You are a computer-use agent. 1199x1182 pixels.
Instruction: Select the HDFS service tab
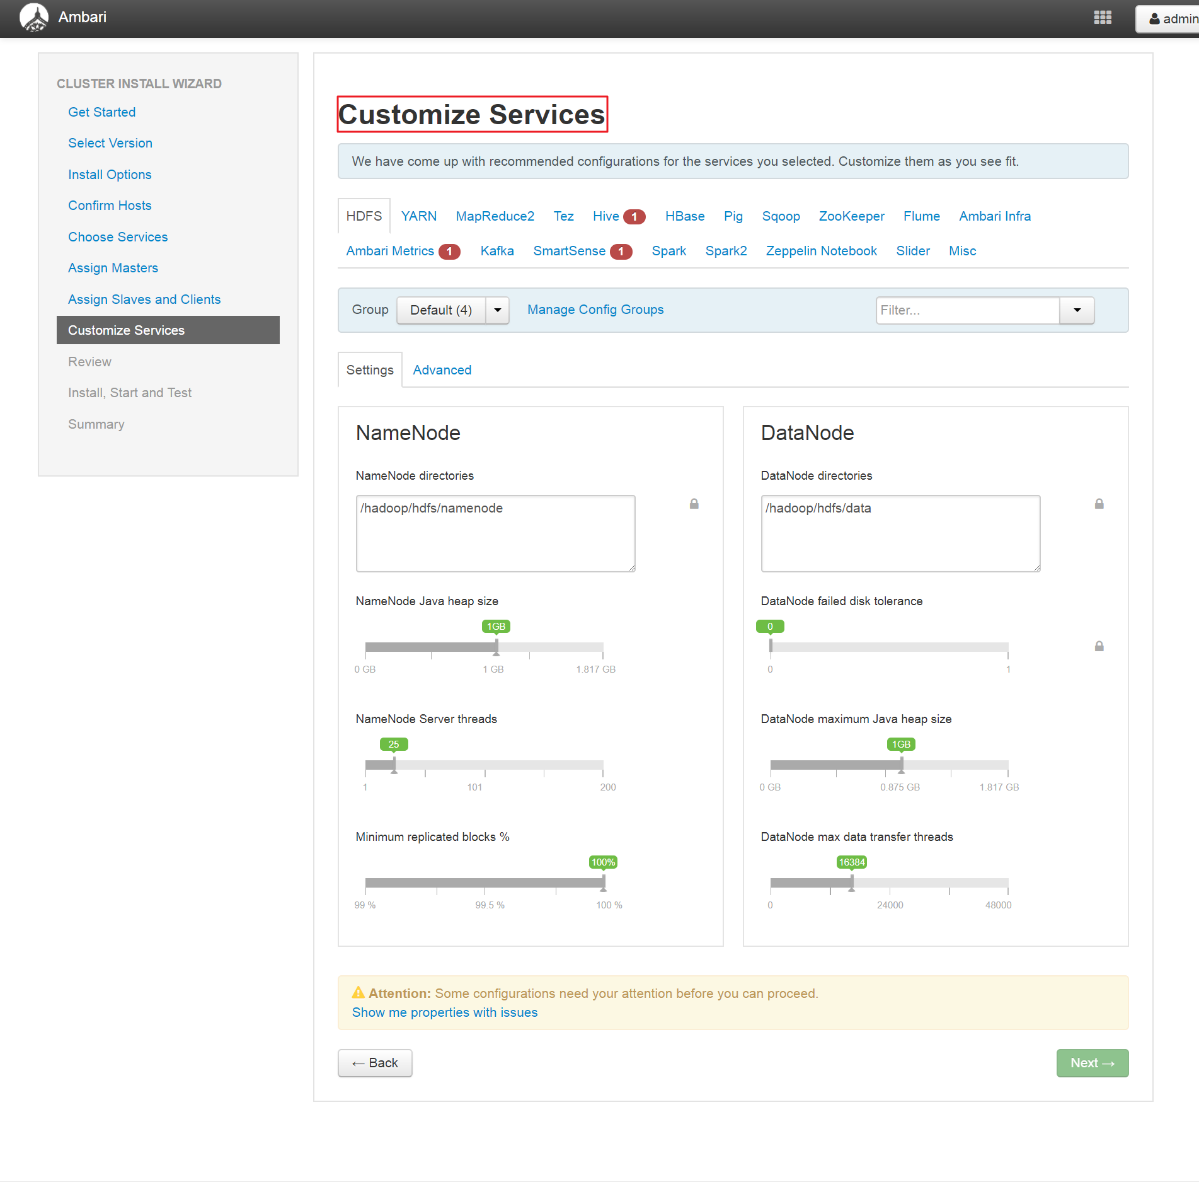[x=364, y=216]
